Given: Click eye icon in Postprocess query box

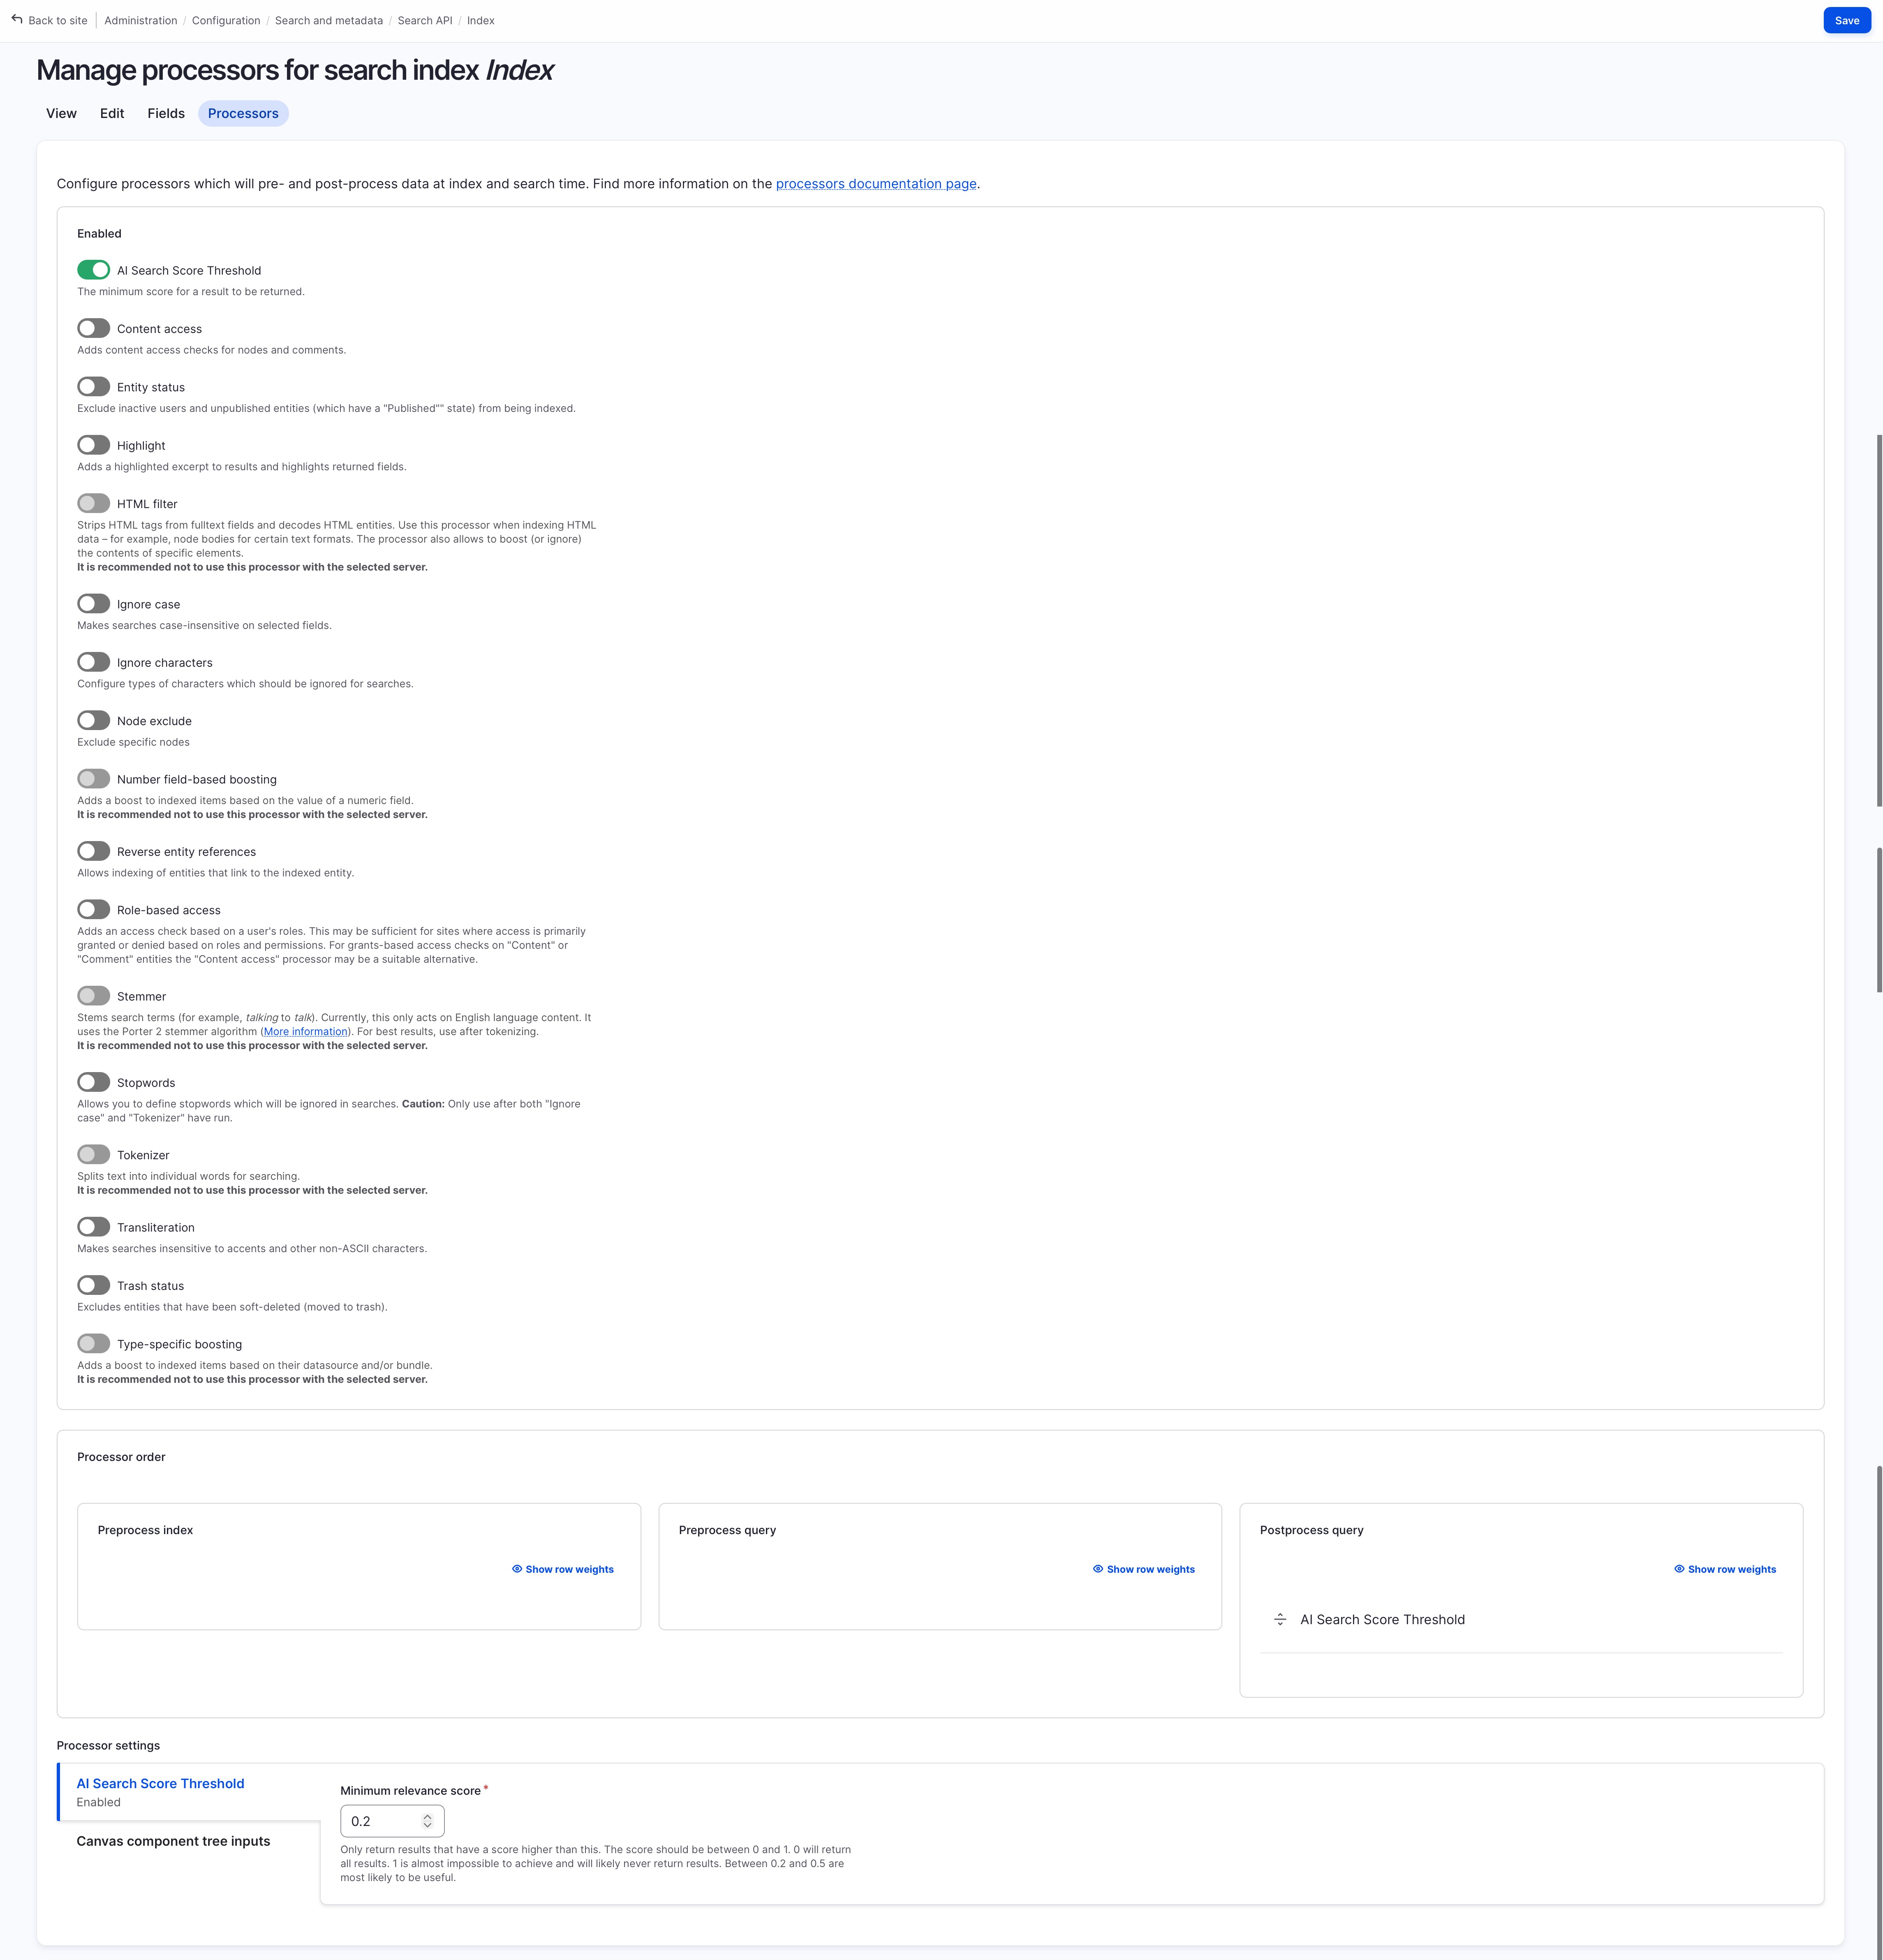Looking at the screenshot, I should tap(1679, 1569).
